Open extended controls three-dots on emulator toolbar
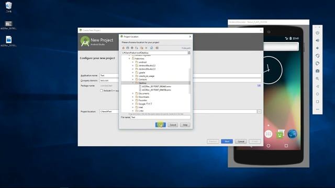Image resolution: width=335 pixels, height=188 pixels. pos(318,109)
